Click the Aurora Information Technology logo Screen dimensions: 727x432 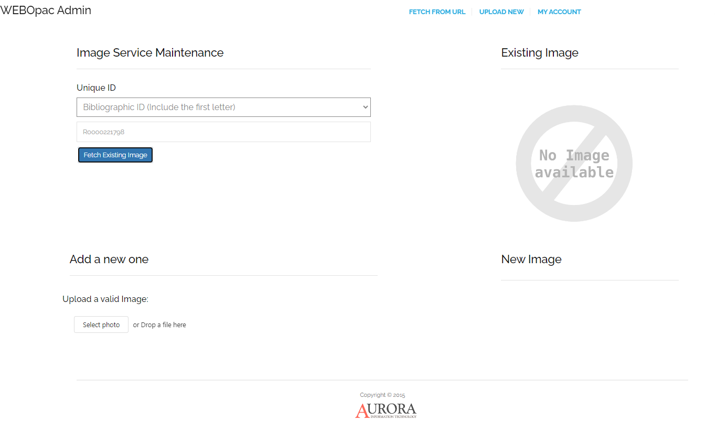(386, 410)
